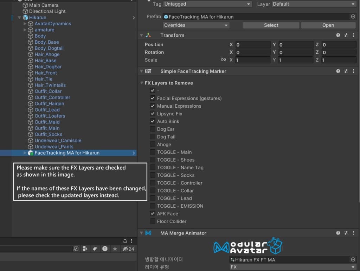
Task: Open the Overrides dropdown
Action: [x=196, y=25]
